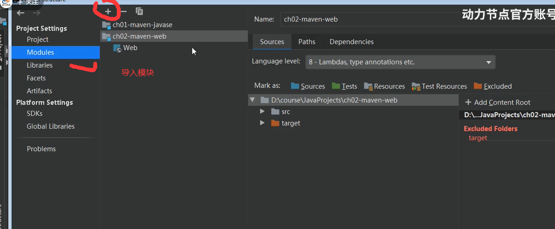555x229 pixels.
Task: Select the ch01-maven-javase module
Action: [x=142, y=25]
